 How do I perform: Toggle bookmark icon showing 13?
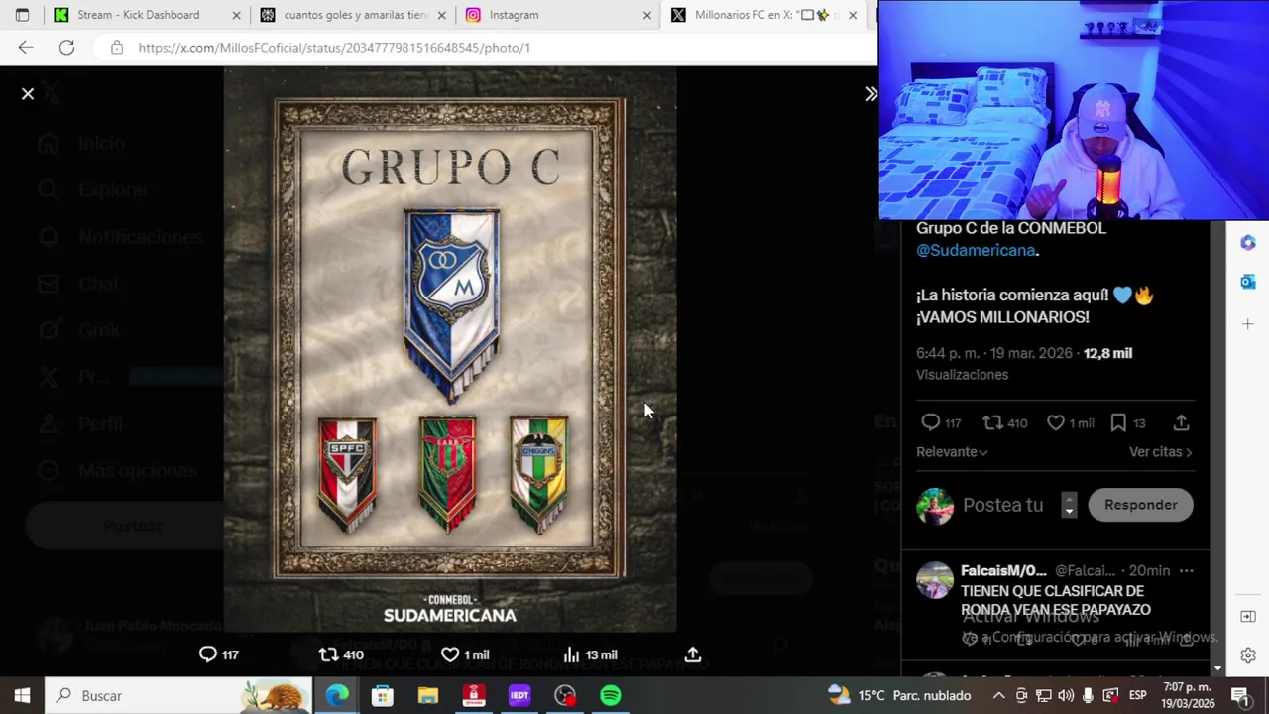coord(1127,423)
